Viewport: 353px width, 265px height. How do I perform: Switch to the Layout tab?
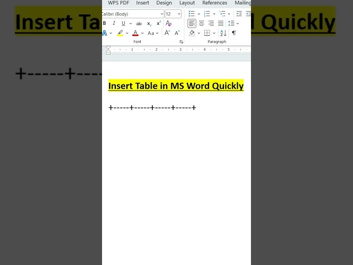click(x=187, y=3)
